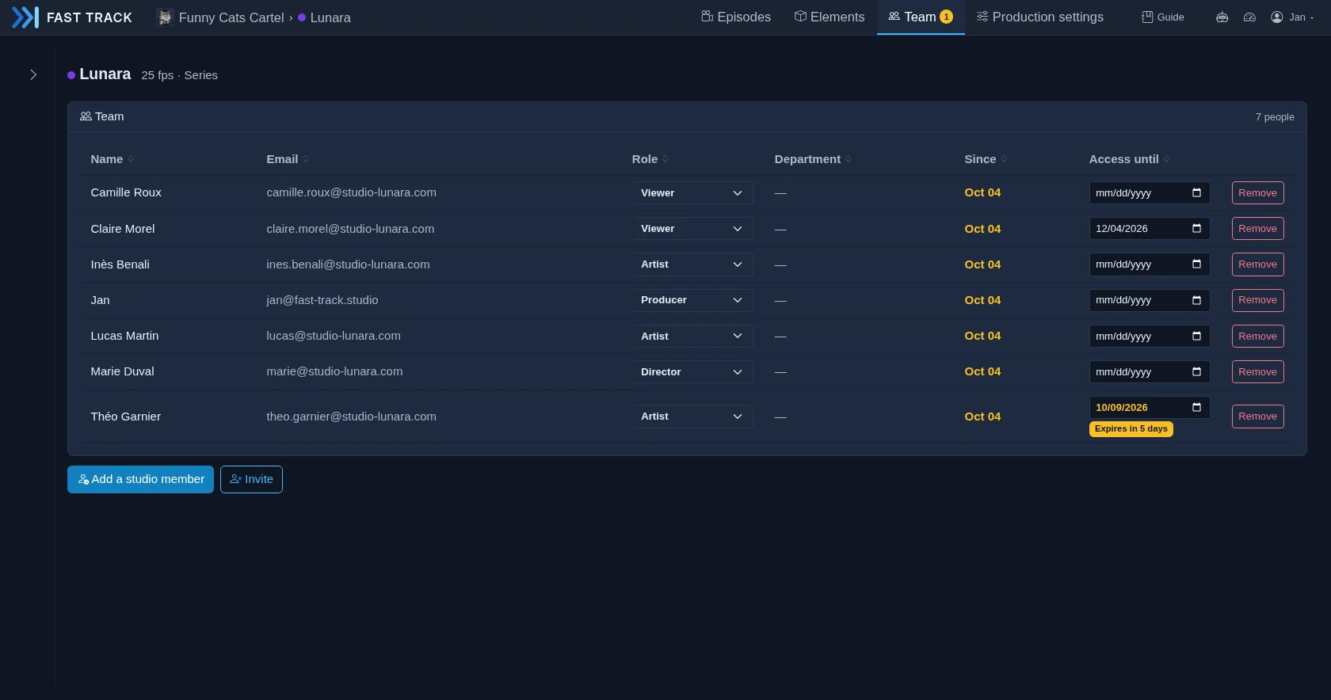
Task: Click the robot assistant icon in header
Action: click(x=1222, y=17)
